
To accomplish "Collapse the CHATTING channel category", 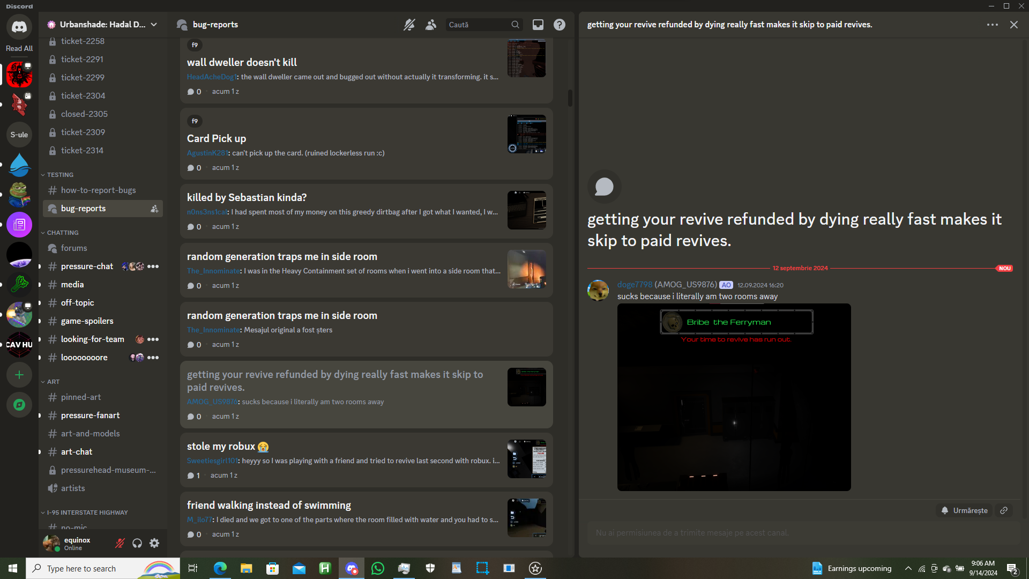I will (62, 233).
